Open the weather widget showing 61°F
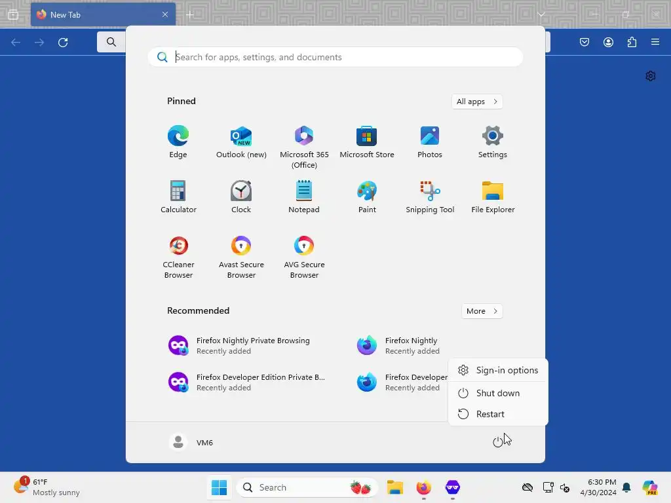The width and height of the screenshot is (671, 503). 47,487
